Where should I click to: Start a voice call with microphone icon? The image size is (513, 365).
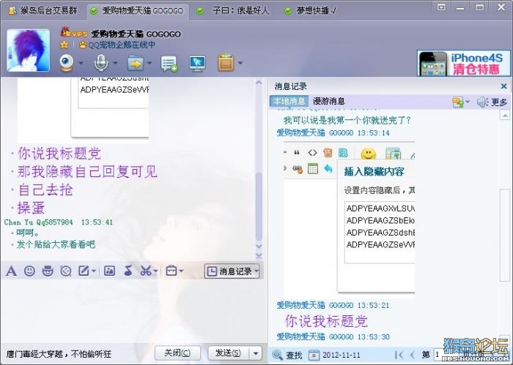(x=101, y=63)
